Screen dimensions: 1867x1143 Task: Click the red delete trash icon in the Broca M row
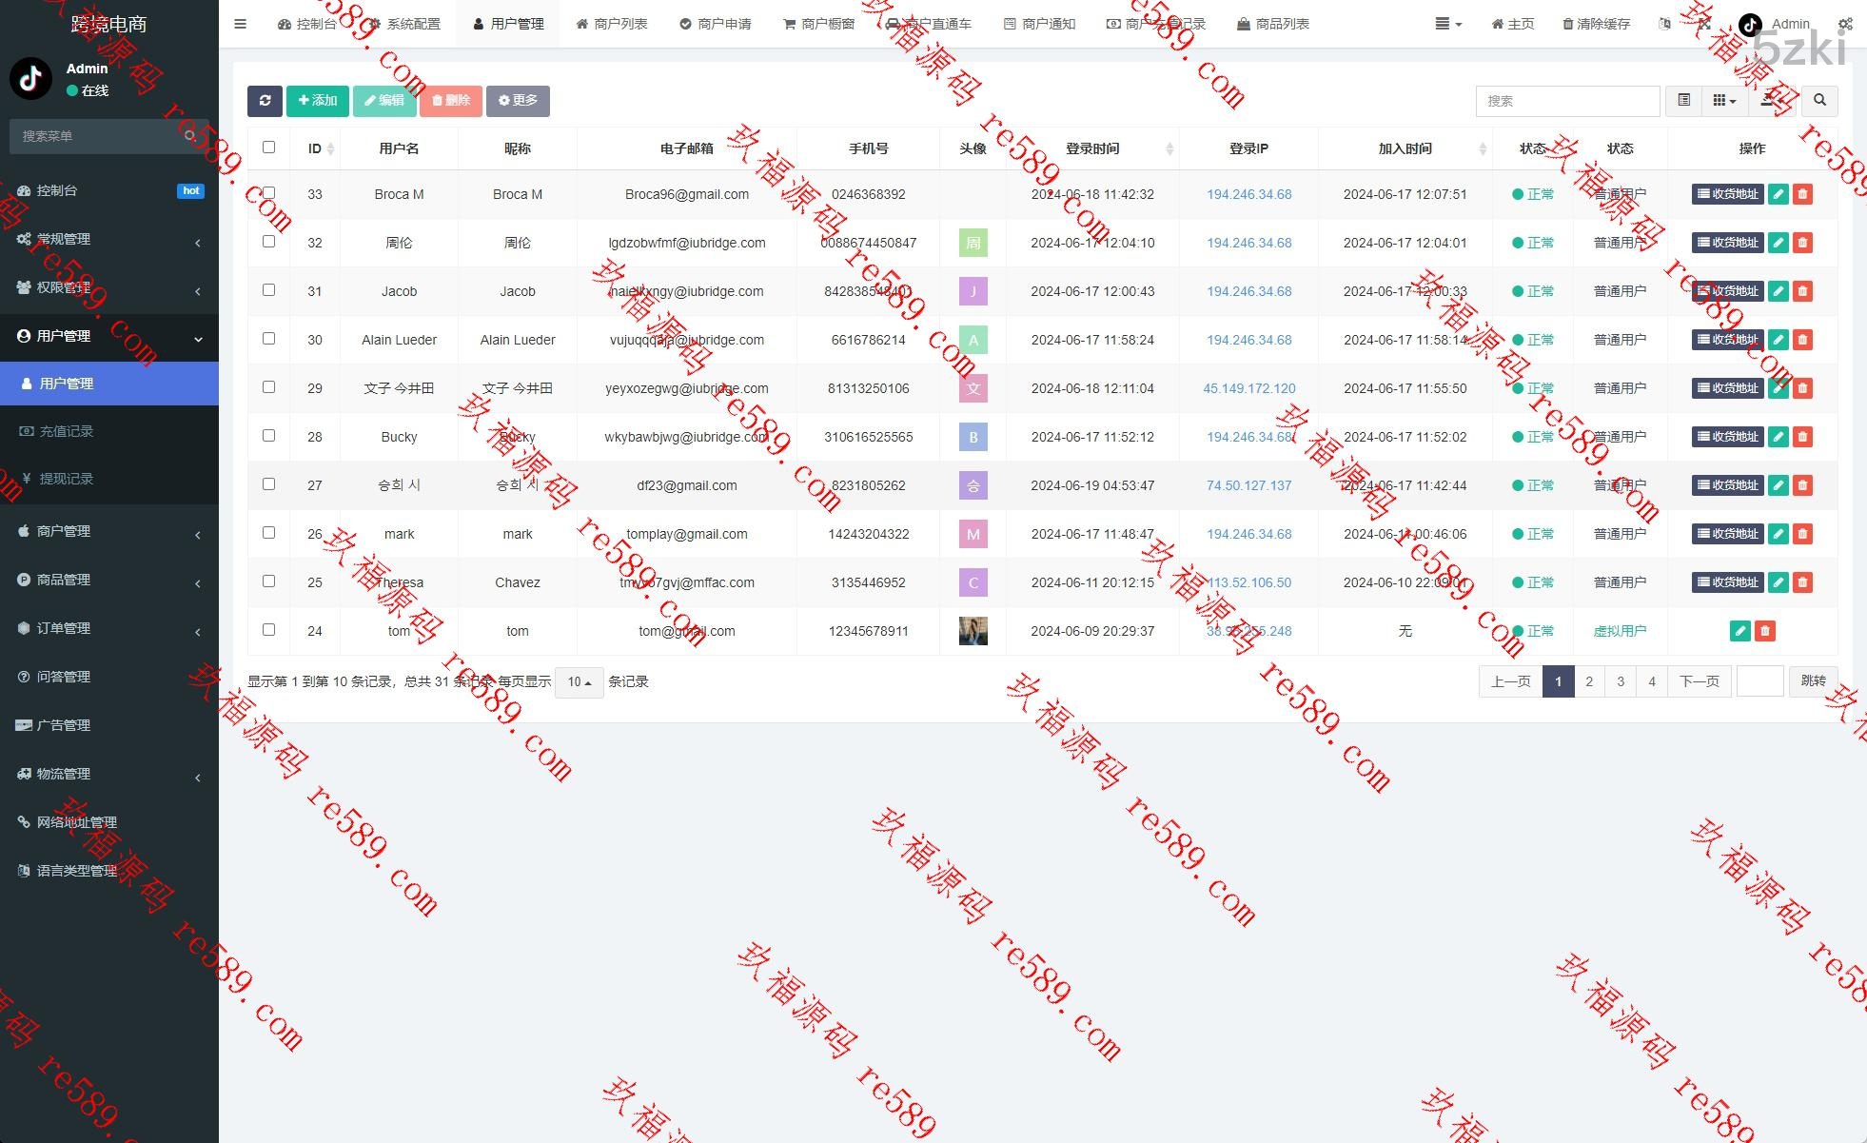[x=1802, y=194]
